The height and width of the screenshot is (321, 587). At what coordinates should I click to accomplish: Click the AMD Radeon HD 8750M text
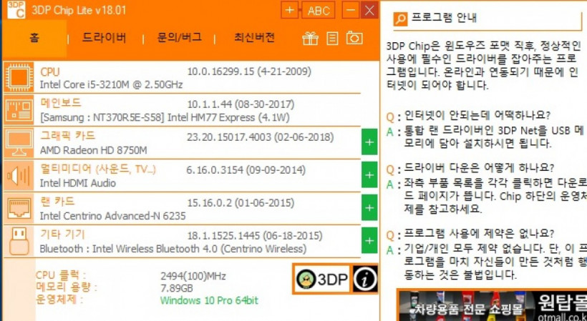tap(93, 151)
